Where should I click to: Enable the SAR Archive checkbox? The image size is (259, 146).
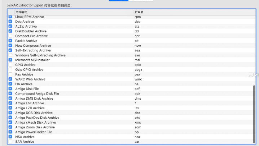[x=10, y=141]
